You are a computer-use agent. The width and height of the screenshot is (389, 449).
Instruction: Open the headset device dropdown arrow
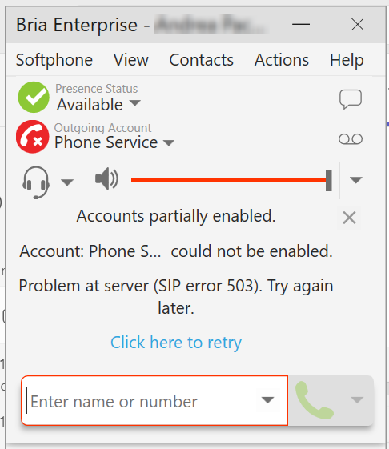pos(67,182)
